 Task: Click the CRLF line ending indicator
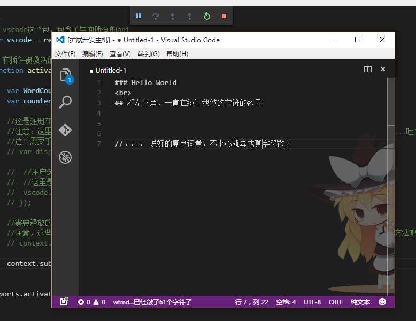pyautogui.click(x=336, y=302)
